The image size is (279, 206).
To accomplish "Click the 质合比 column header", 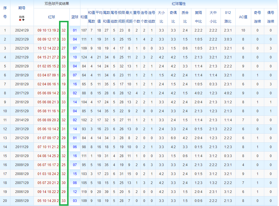I will coord(185,17).
